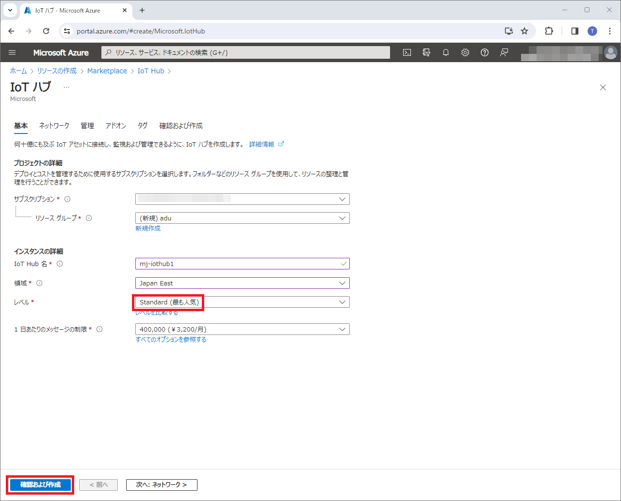View site information icon in address bar
The height and width of the screenshot is (501, 621).
pyautogui.click(x=67, y=31)
